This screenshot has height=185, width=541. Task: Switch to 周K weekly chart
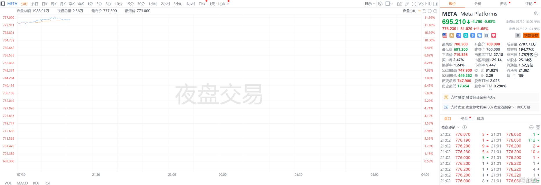coord(54,4)
